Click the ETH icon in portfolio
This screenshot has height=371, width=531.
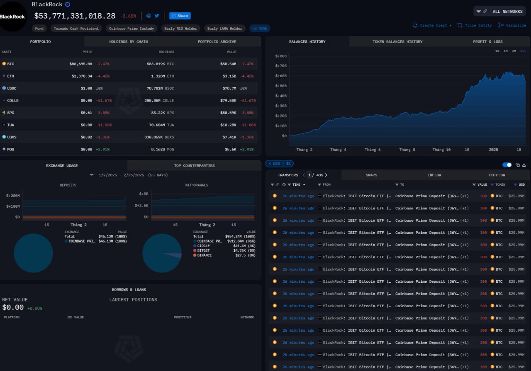tap(4, 76)
